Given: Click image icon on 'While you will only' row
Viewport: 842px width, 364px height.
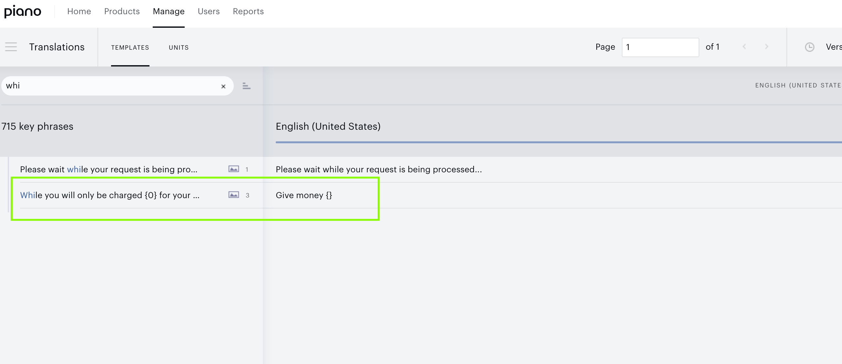Looking at the screenshot, I should tap(233, 195).
